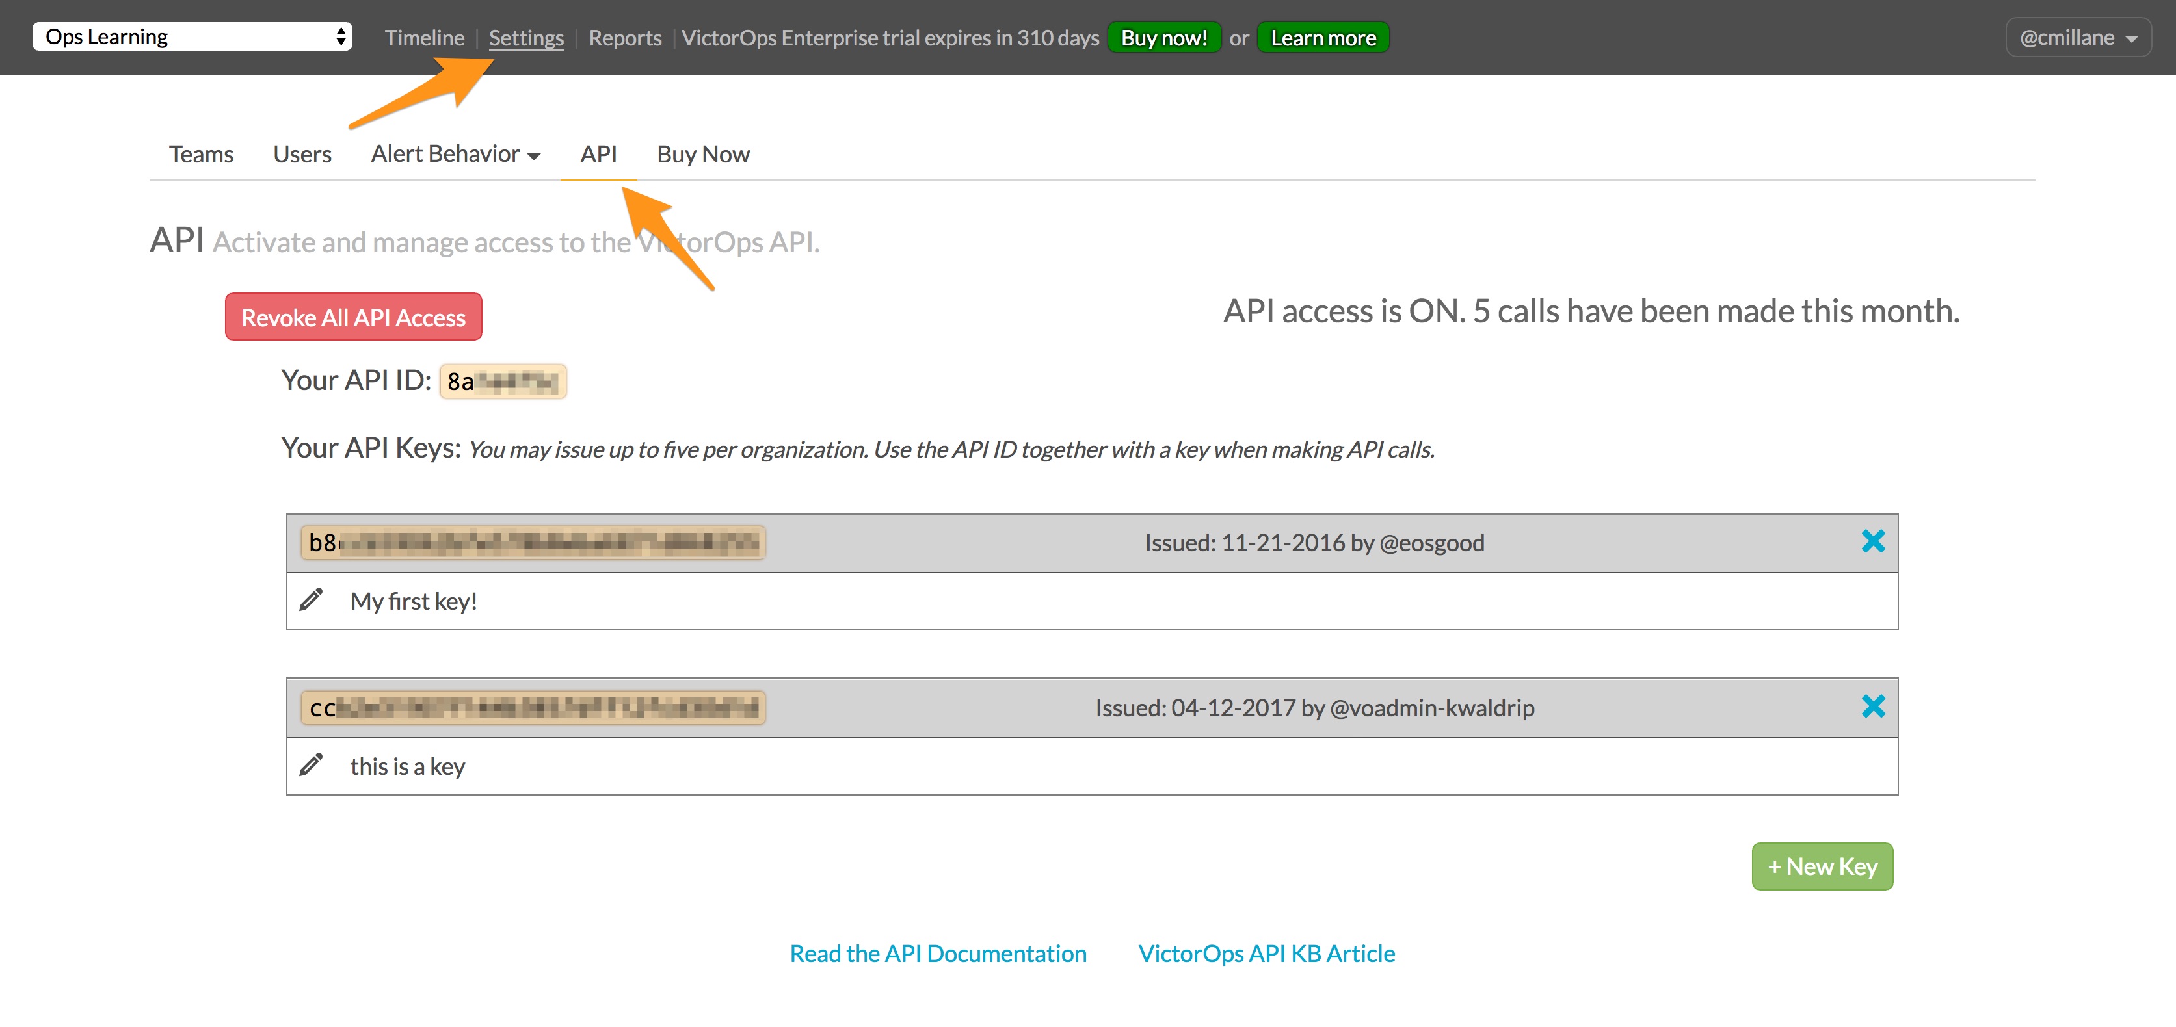Switch to the Teams tab

(201, 153)
